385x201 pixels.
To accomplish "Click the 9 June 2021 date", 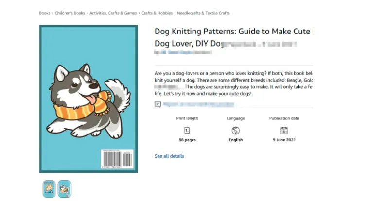I will [x=284, y=140].
